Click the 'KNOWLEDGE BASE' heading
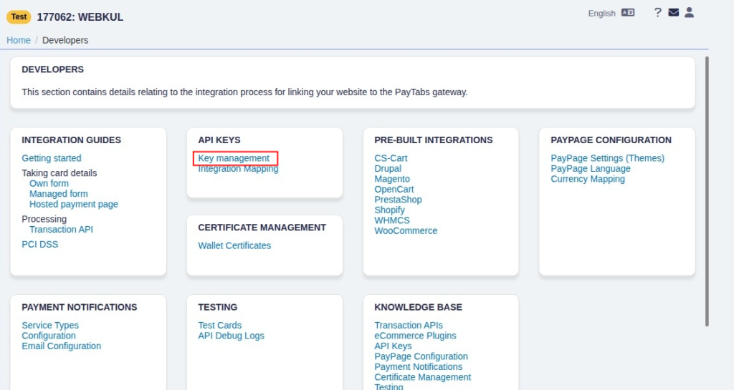This screenshot has width=734, height=390. coord(418,307)
